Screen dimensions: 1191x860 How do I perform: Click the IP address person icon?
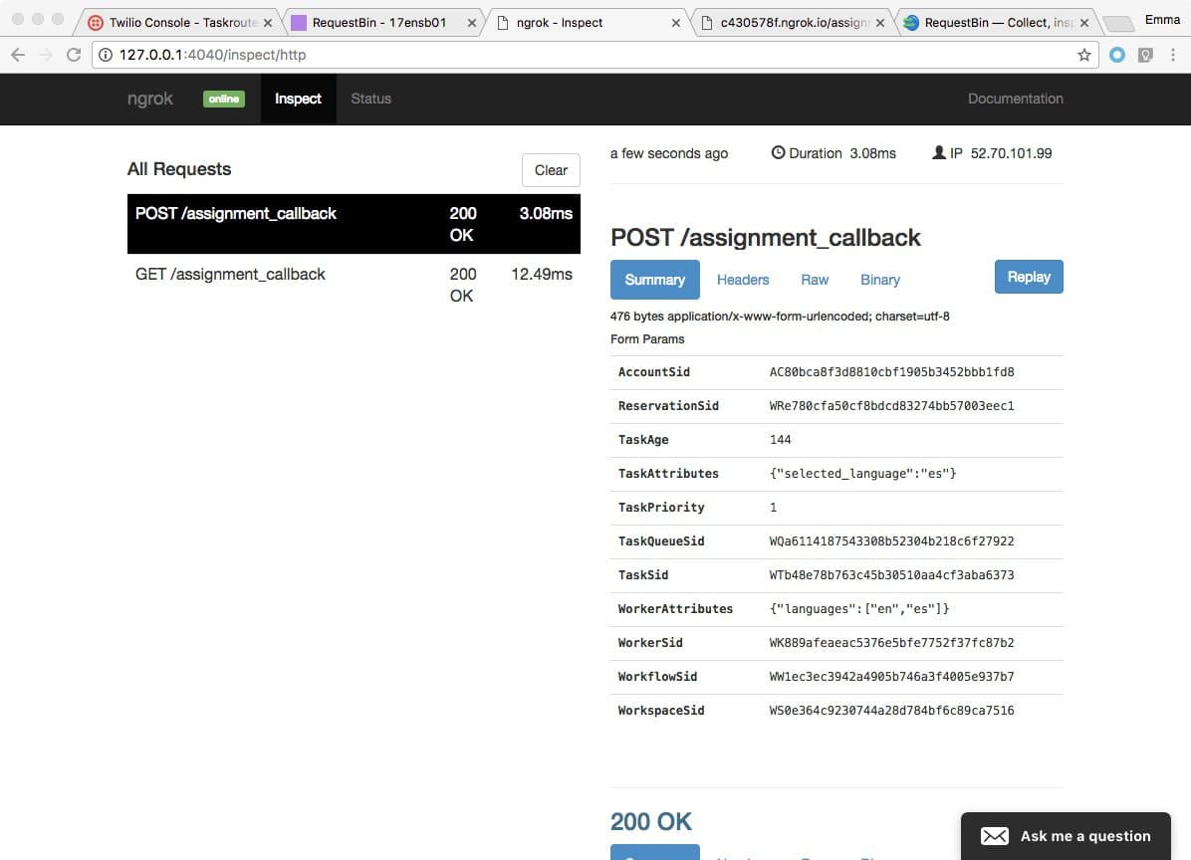pos(937,152)
